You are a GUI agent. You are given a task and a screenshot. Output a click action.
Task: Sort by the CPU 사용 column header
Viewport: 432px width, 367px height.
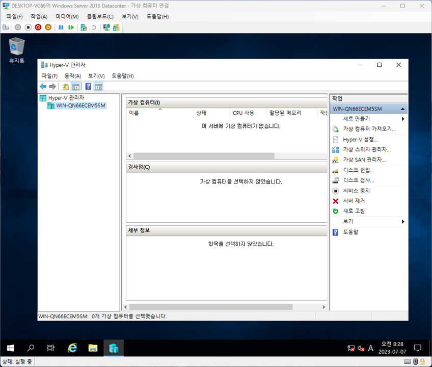[x=248, y=113]
